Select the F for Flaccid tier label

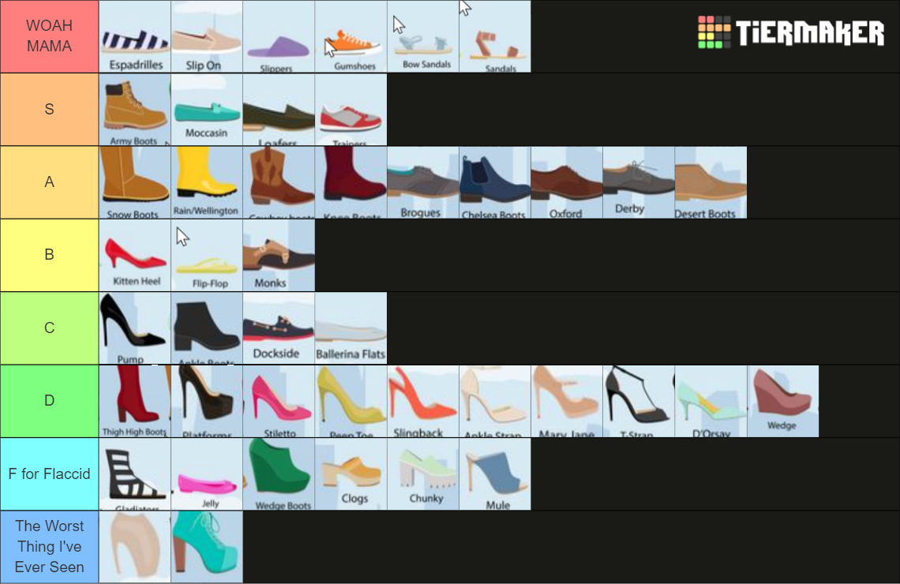[x=49, y=474]
